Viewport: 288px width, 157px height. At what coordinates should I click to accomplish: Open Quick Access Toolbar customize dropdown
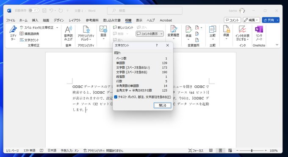click(67, 11)
